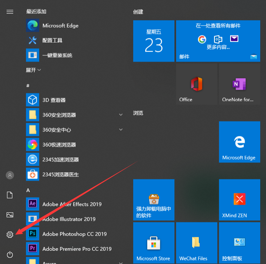Open the calendar tile showing 23

point(153,41)
